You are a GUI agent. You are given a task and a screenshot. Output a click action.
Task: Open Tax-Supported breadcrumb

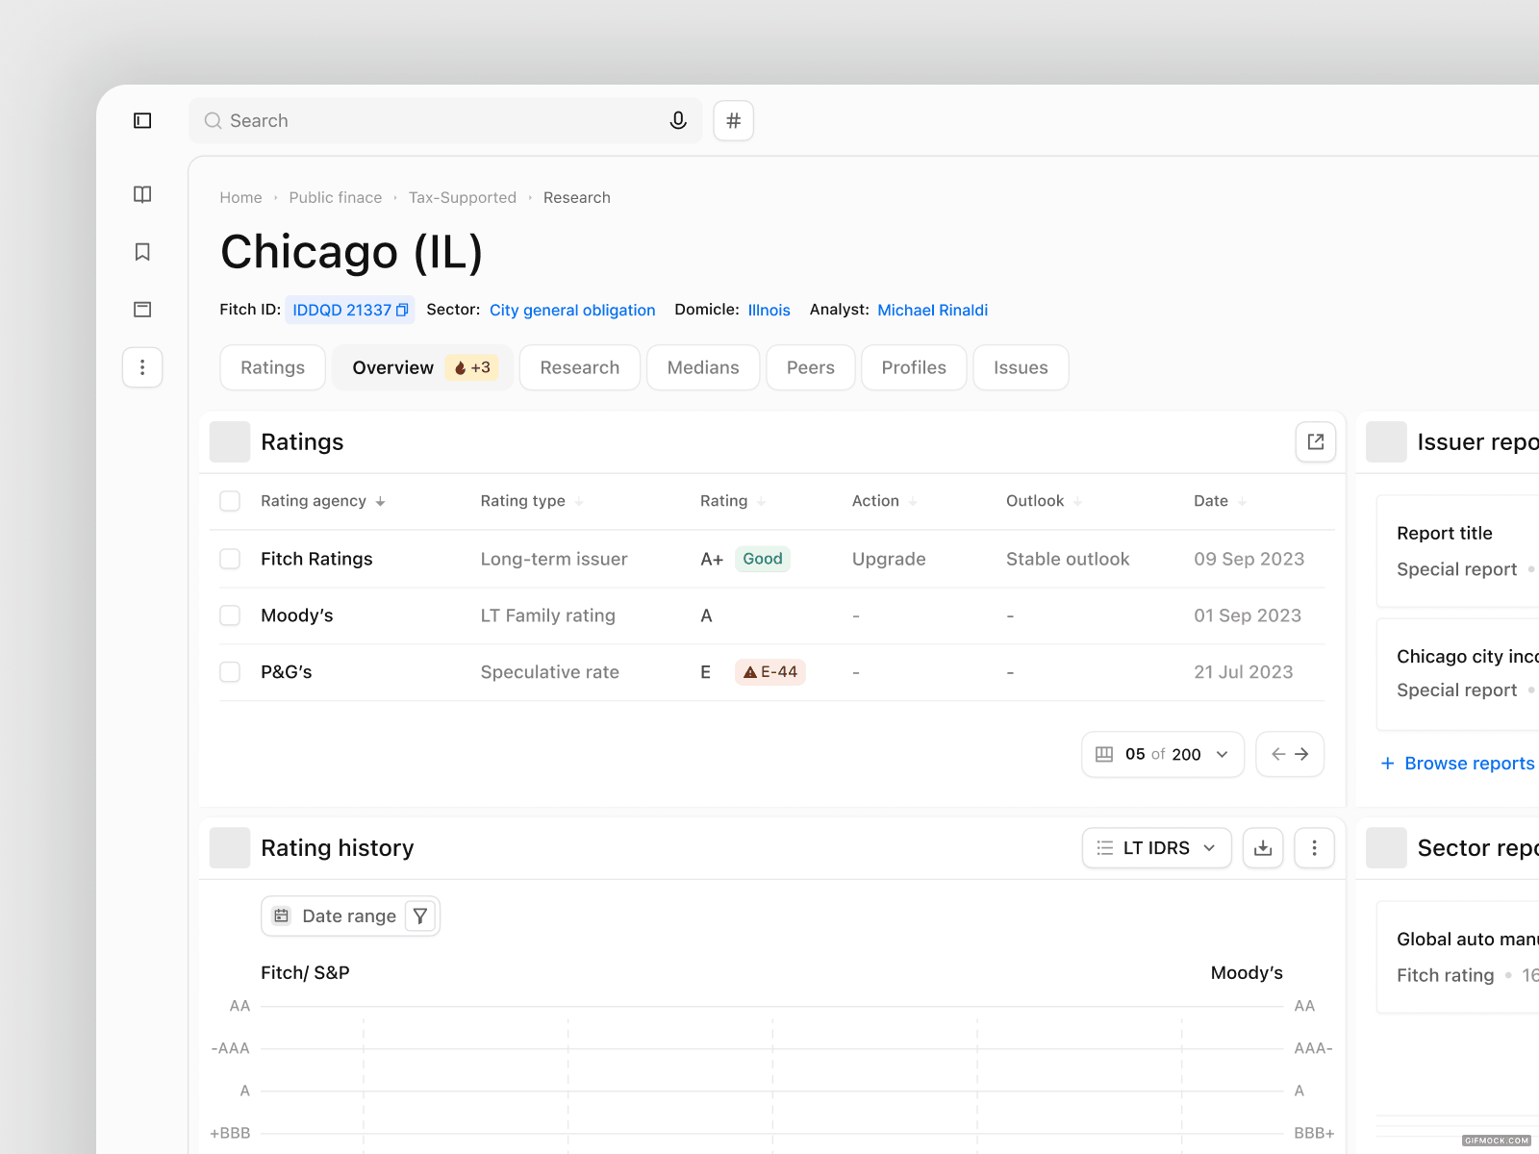pos(463,197)
